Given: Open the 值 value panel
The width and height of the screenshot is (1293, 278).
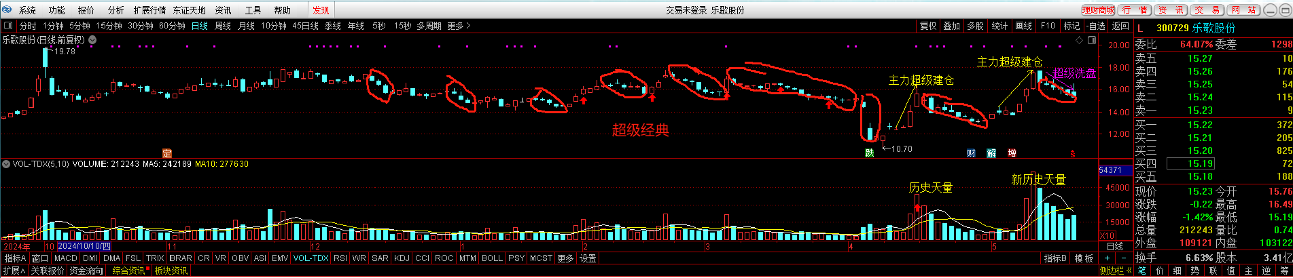Looking at the screenshot, I should click(1230, 271).
